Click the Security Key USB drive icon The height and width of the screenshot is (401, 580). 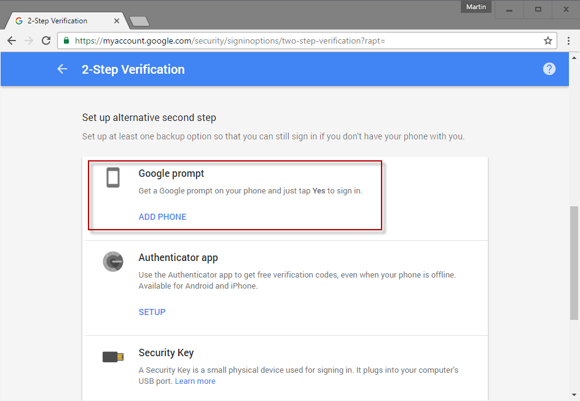point(113,356)
